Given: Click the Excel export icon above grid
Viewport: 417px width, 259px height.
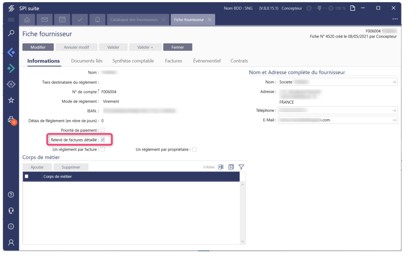Looking at the screenshot, I should (x=221, y=167).
